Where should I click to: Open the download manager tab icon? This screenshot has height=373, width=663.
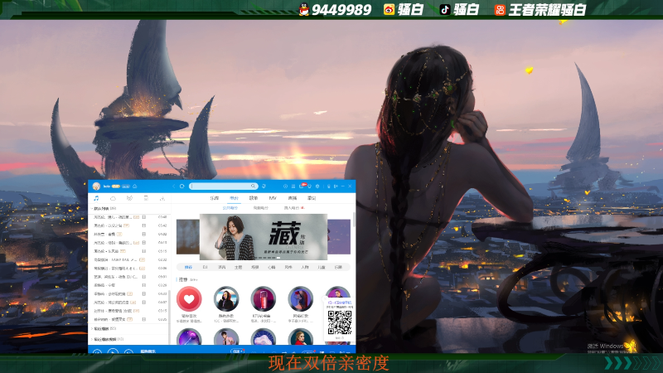point(162,198)
